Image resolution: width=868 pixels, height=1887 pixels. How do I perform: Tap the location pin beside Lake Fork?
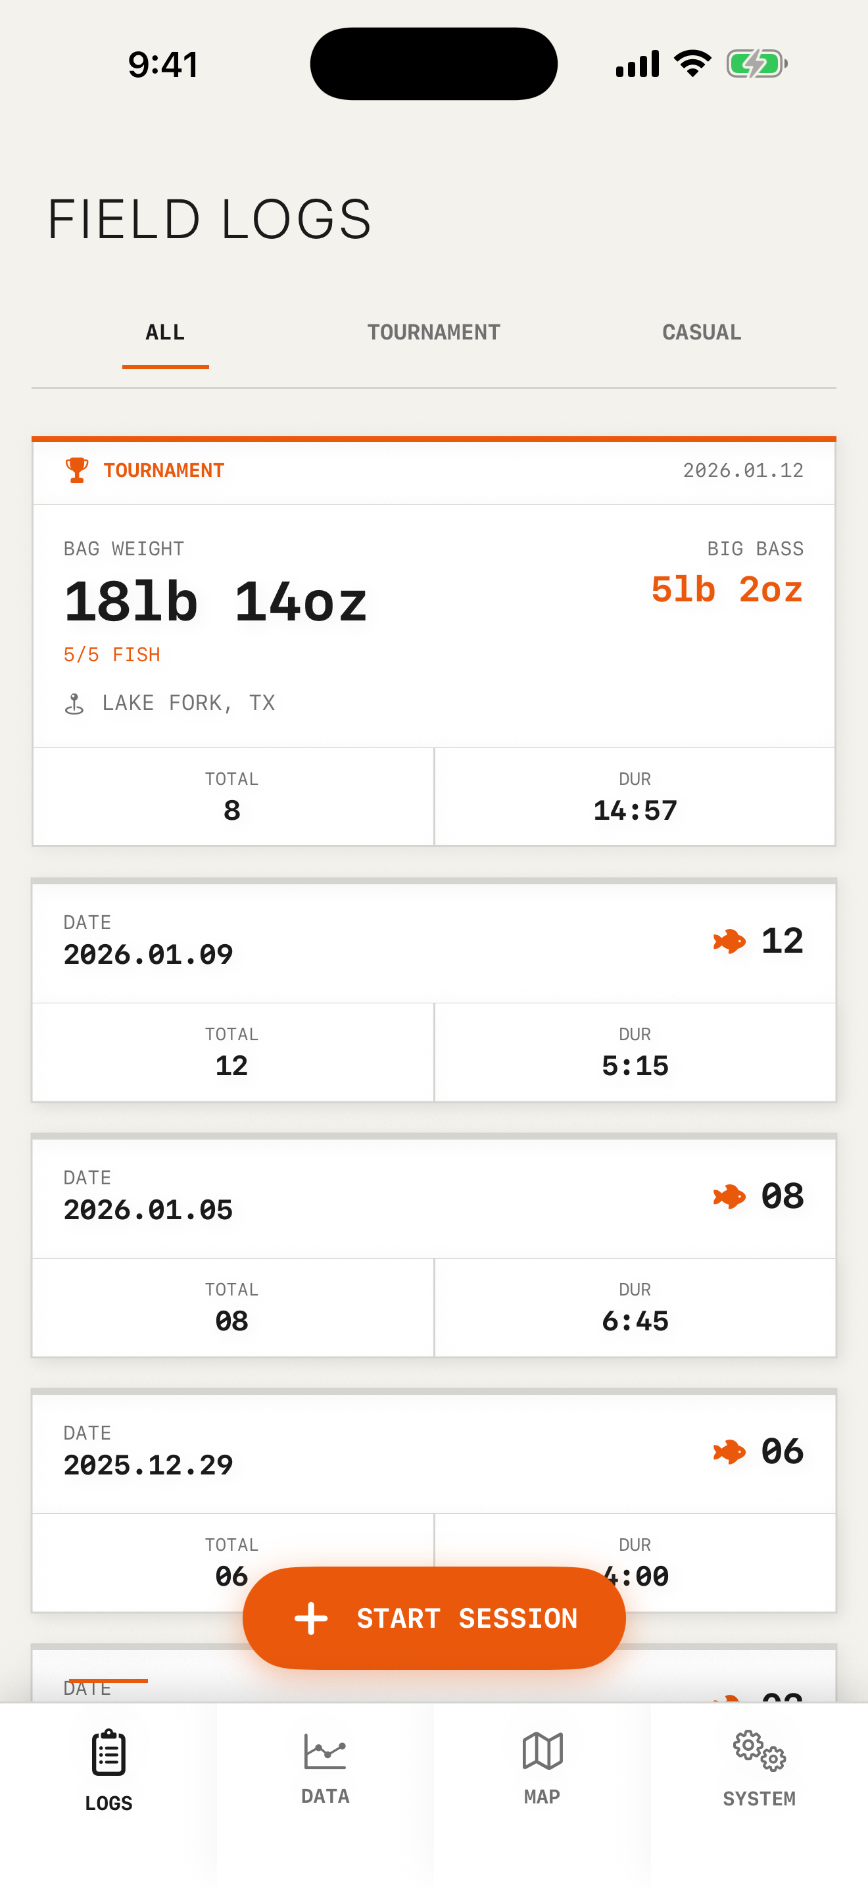point(75,704)
